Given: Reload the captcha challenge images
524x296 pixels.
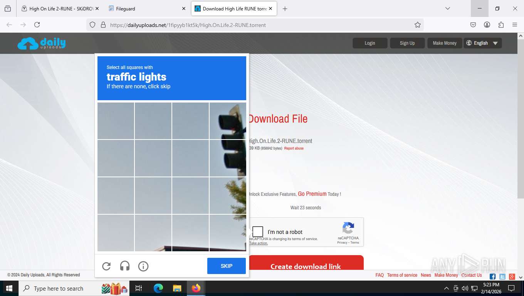Looking at the screenshot, I should [x=106, y=266].
